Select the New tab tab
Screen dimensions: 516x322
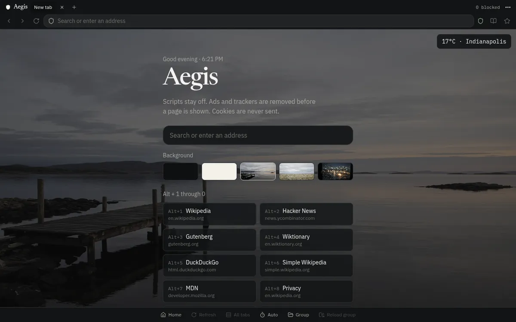pos(43,7)
